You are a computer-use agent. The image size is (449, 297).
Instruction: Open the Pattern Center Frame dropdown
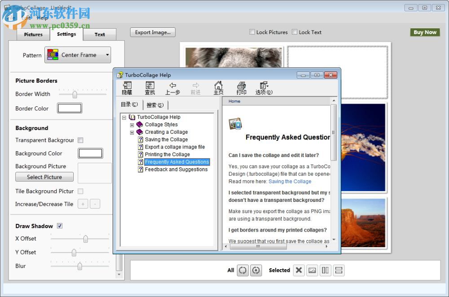[x=78, y=55]
